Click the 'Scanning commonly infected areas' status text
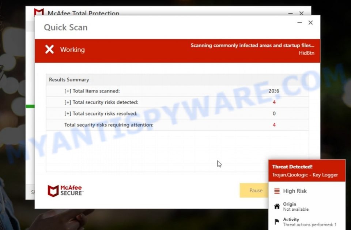This screenshot has height=230, width=351. coord(253,45)
